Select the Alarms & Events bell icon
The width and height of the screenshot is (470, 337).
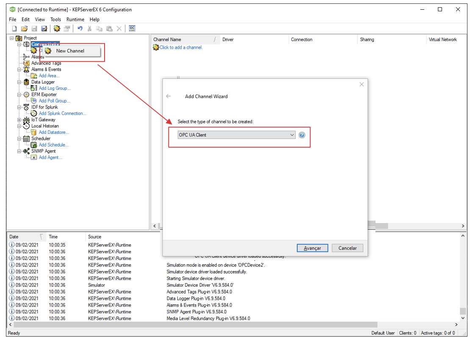pyautogui.click(x=26, y=69)
